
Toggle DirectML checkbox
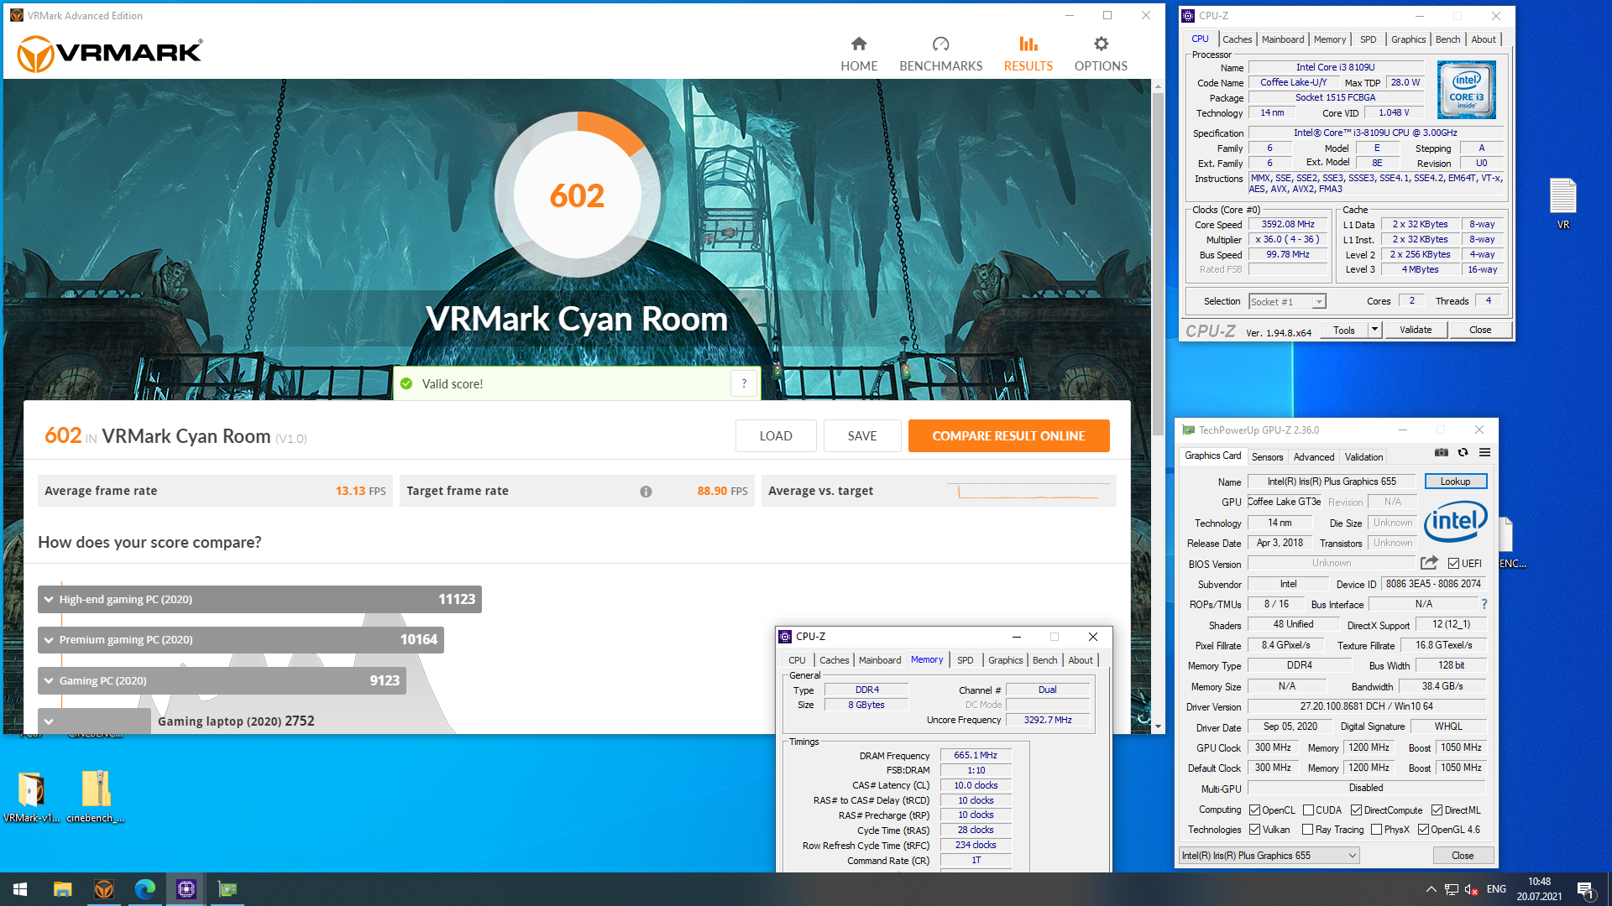[x=1437, y=810]
